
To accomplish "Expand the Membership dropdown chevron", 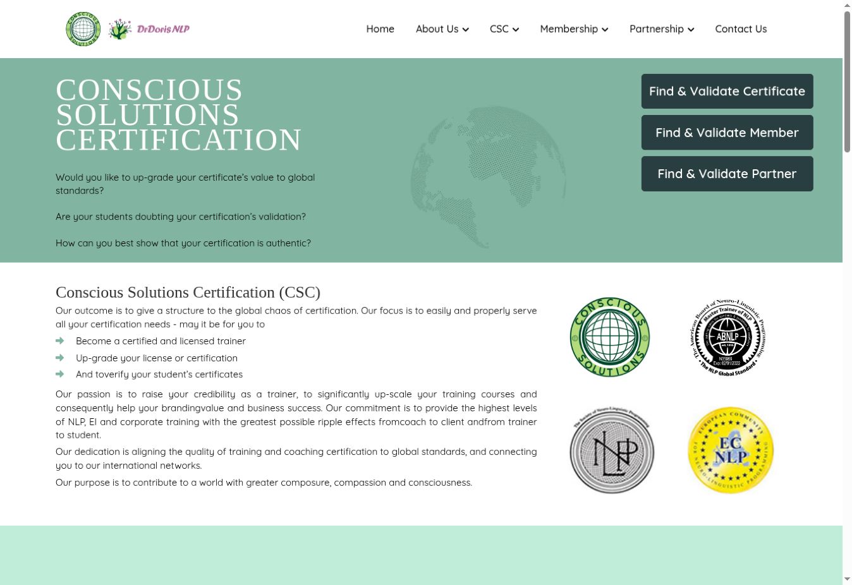I will tap(605, 30).
